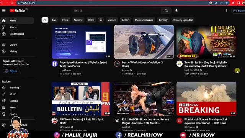Viewport: 245px width, 138px height.
Task: Open Music under Explore
Action: click(17, 94)
